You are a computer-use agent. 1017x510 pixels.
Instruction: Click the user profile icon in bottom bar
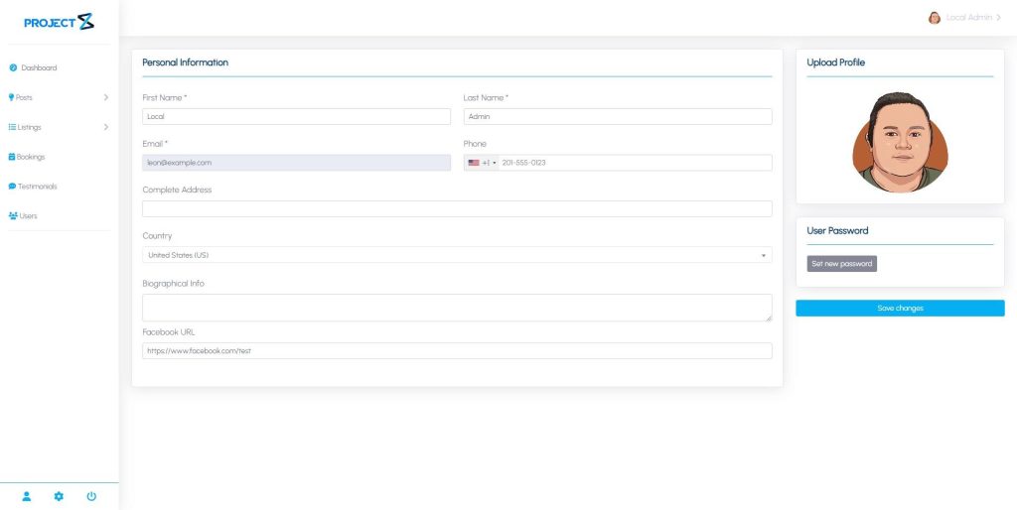coord(27,496)
